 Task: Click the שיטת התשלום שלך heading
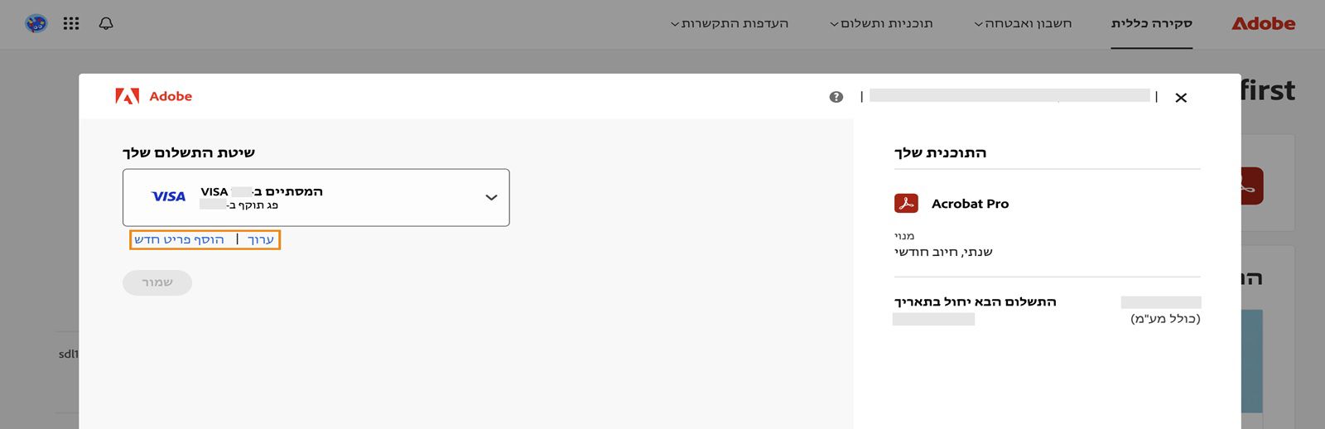tap(189, 152)
